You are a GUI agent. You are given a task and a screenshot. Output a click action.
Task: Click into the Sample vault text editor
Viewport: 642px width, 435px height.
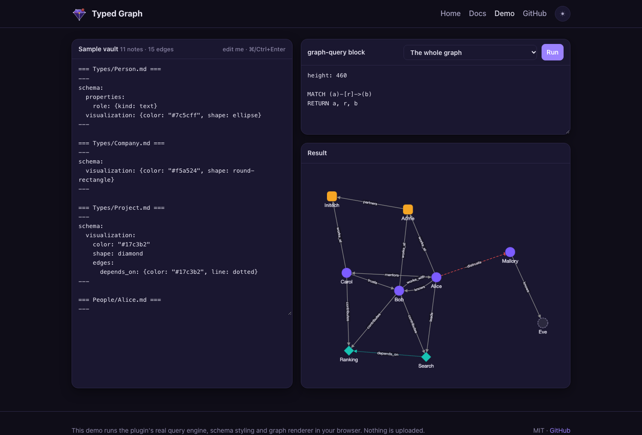click(x=182, y=187)
